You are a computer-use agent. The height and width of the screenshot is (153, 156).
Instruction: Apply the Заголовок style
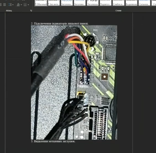tap(93, 3)
